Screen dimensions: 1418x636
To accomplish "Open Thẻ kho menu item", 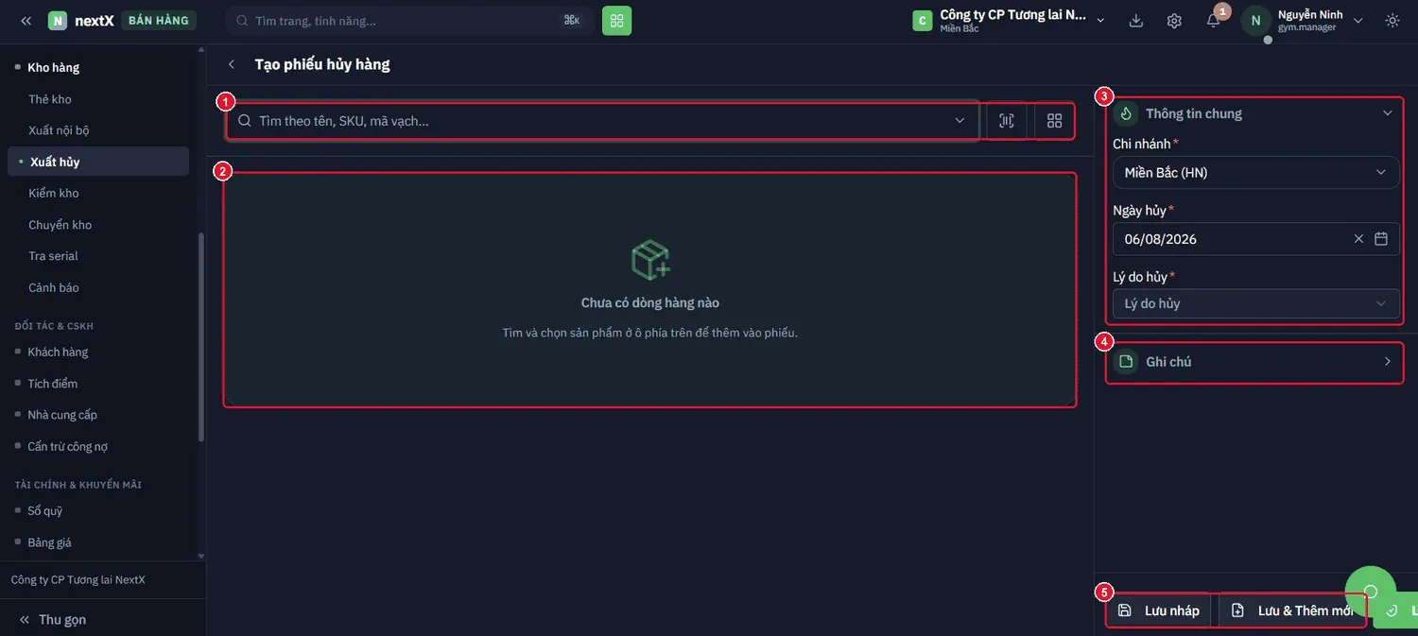I will click(x=50, y=99).
